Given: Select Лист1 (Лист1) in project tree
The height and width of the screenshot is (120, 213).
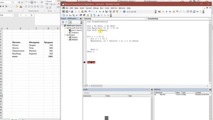Looking at the screenshot, I should [76, 30].
